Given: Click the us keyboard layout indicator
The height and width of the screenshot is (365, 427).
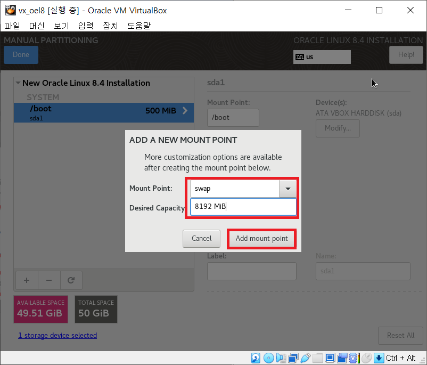Looking at the screenshot, I should click(322, 57).
